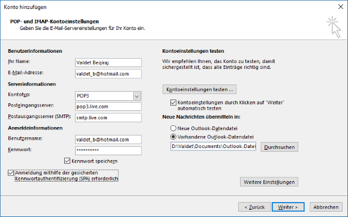Click the Serverinformationen heading

point(32,85)
